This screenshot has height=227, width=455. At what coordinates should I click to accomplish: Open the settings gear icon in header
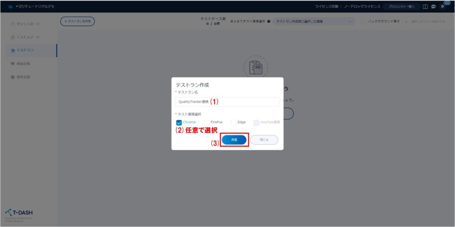click(442, 7)
